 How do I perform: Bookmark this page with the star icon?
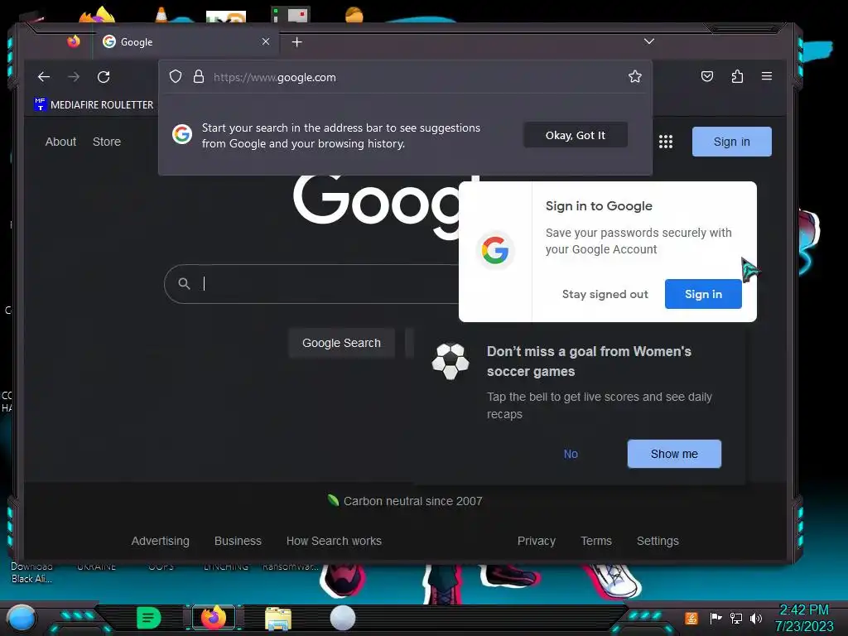pyautogui.click(x=635, y=77)
